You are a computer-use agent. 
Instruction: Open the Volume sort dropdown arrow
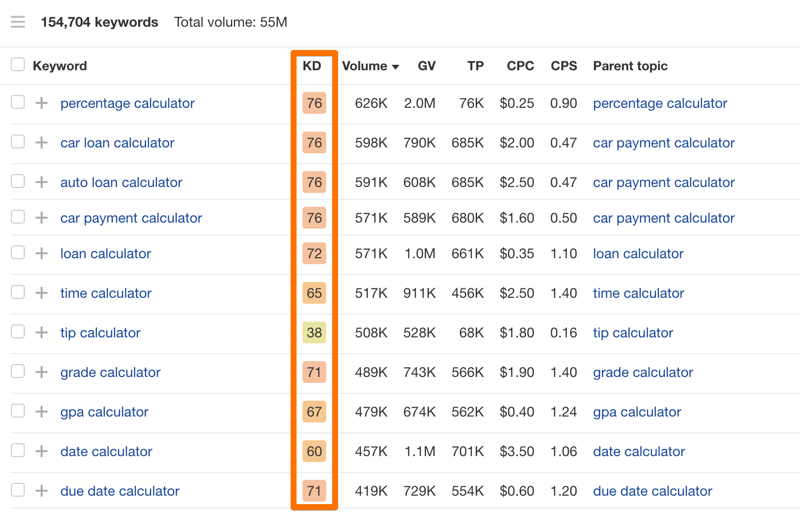pos(396,66)
